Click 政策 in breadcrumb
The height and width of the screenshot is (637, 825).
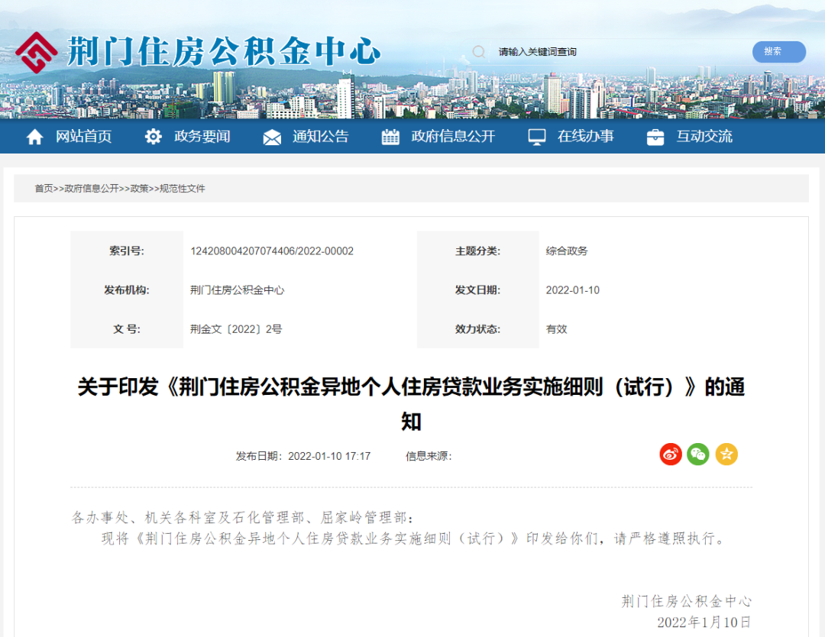coord(140,189)
